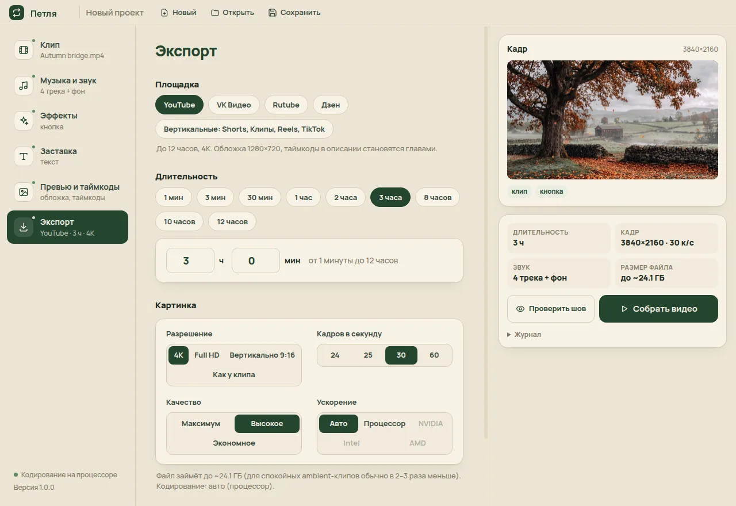Image resolution: width=736 pixels, height=506 pixels.
Task: Click the Новый toolbar button
Action: (x=178, y=13)
